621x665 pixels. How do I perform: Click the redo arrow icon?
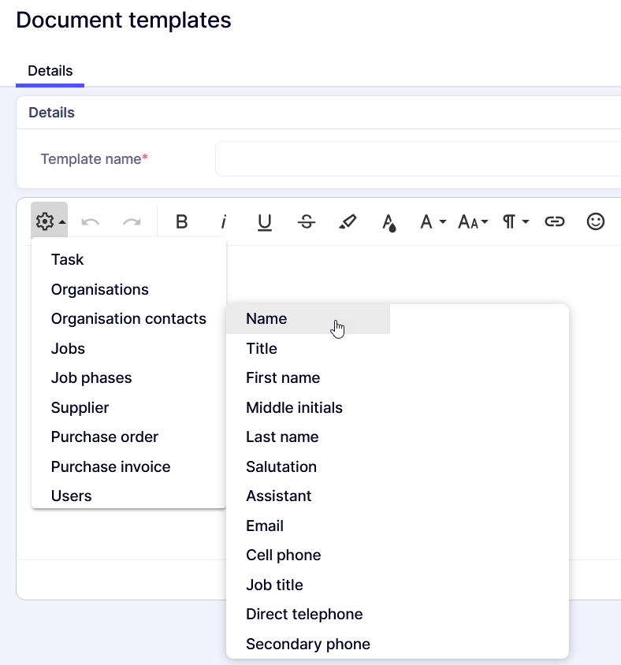pyautogui.click(x=132, y=222)
